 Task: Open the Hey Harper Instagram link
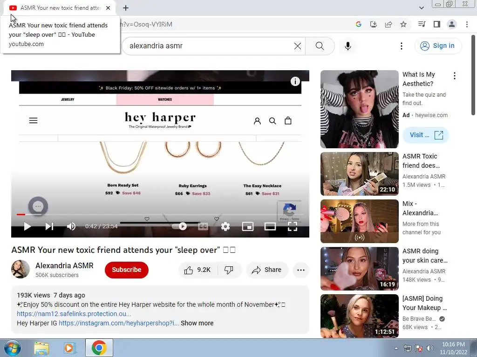click(x=119, y=323)
